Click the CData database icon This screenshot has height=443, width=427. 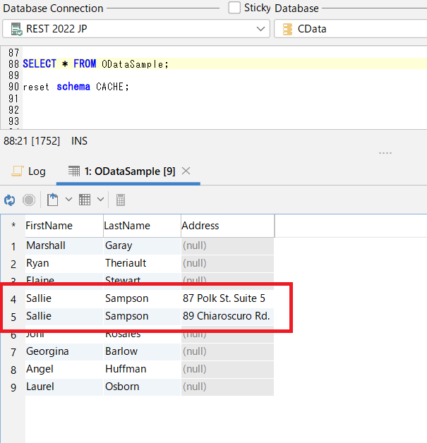pos(287,29)
